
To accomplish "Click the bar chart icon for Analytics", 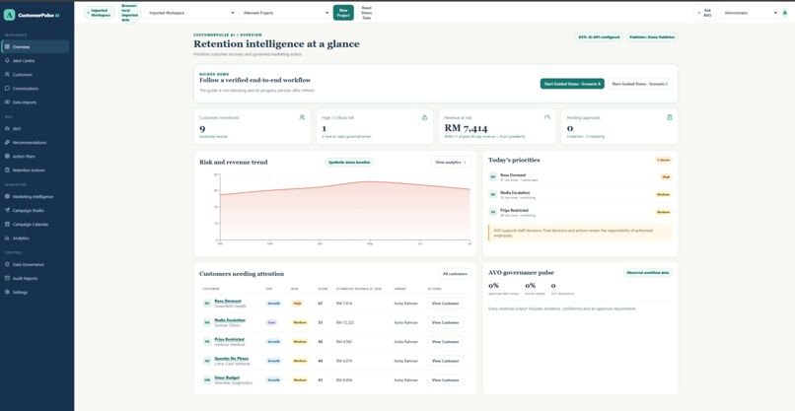I will click(x=7, y=238).
